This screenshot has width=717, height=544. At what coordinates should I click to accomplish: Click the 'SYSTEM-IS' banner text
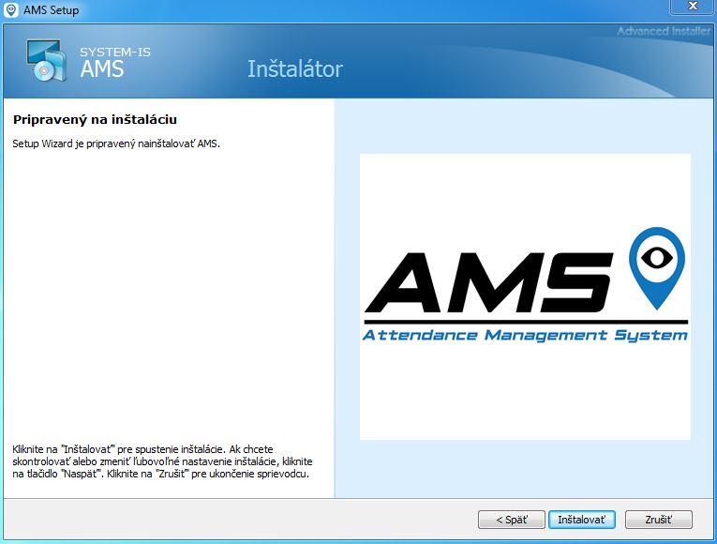pyautogui.click(x=115, y=53)
